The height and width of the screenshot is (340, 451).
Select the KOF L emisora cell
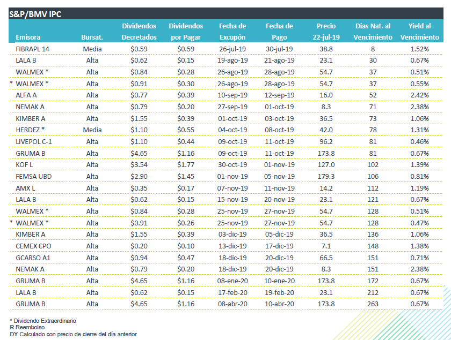(24, 165)
